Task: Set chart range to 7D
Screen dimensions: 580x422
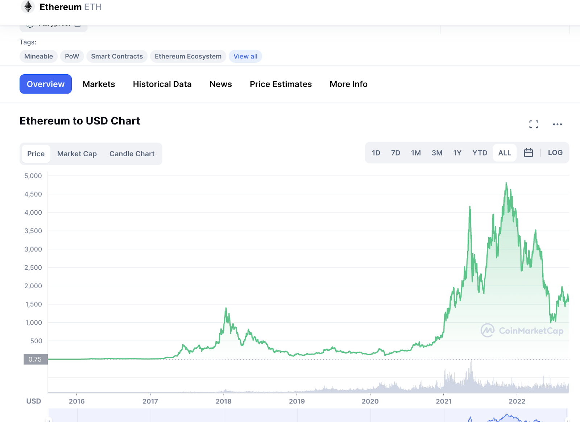Action: 395,153
